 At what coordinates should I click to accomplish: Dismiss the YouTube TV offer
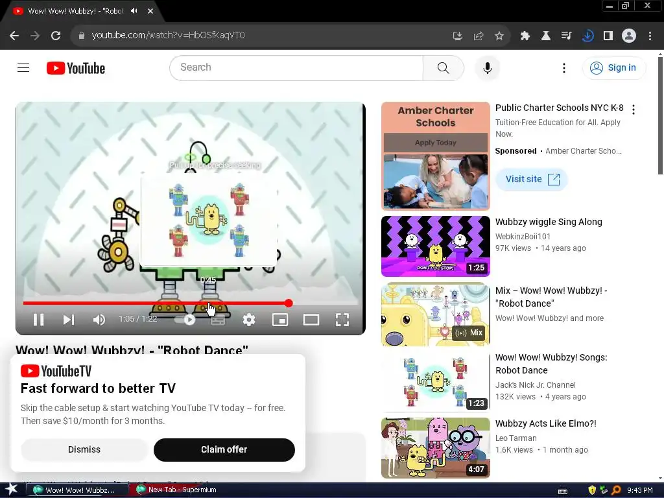point(84,449)
